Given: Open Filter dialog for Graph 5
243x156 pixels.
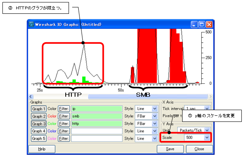Looking at the screenshot, I should point(64,139).
